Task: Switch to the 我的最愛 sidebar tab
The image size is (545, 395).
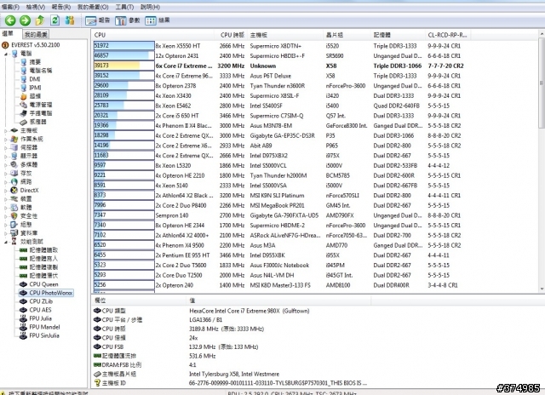Action: tap(36, 34)
